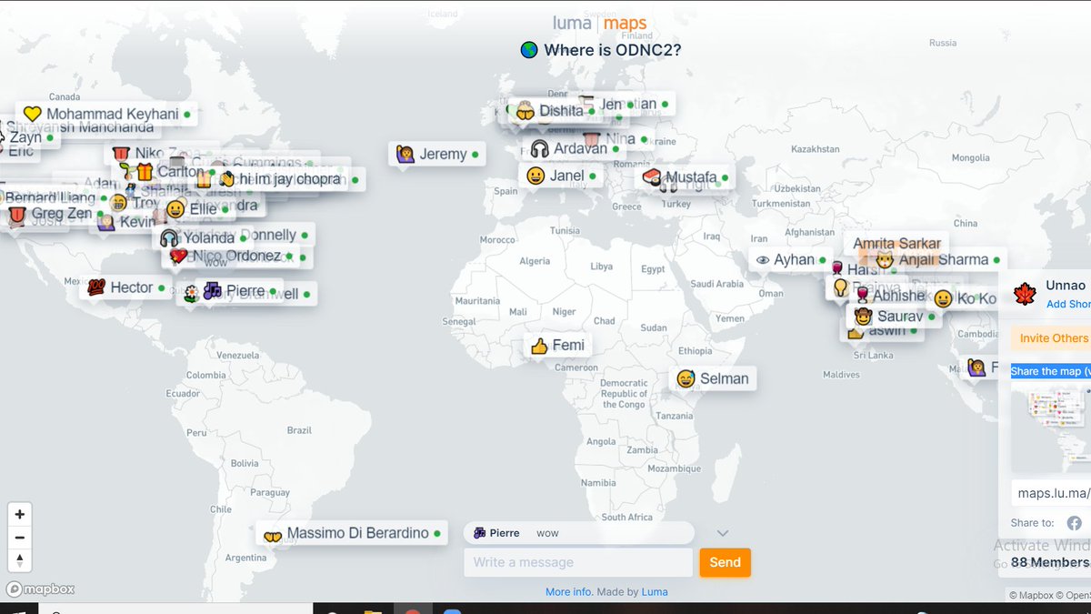The image size is (1091, 614).
Task: Send the chat message
Action: (x=725, y=562)
